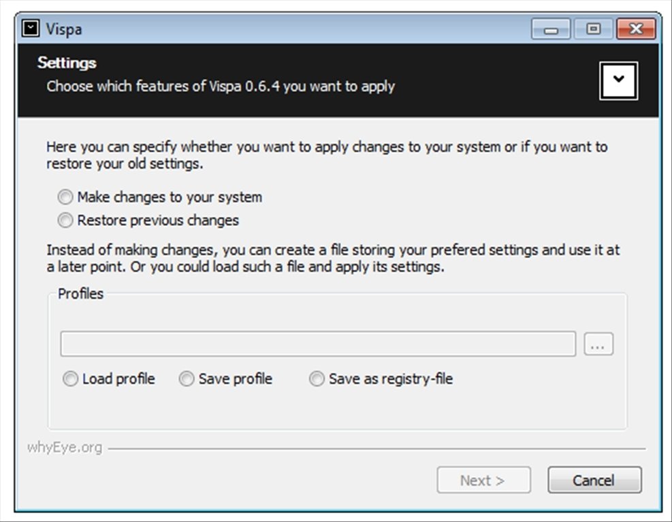The height and width of the screenshot is (522, 672).
Task: Open the browse (...) file button
Action: pos(598,344)
